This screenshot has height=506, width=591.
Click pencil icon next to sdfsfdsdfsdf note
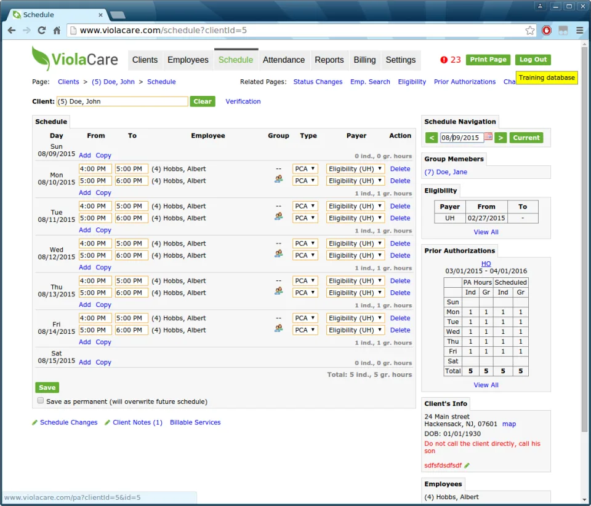pos(467,465)
